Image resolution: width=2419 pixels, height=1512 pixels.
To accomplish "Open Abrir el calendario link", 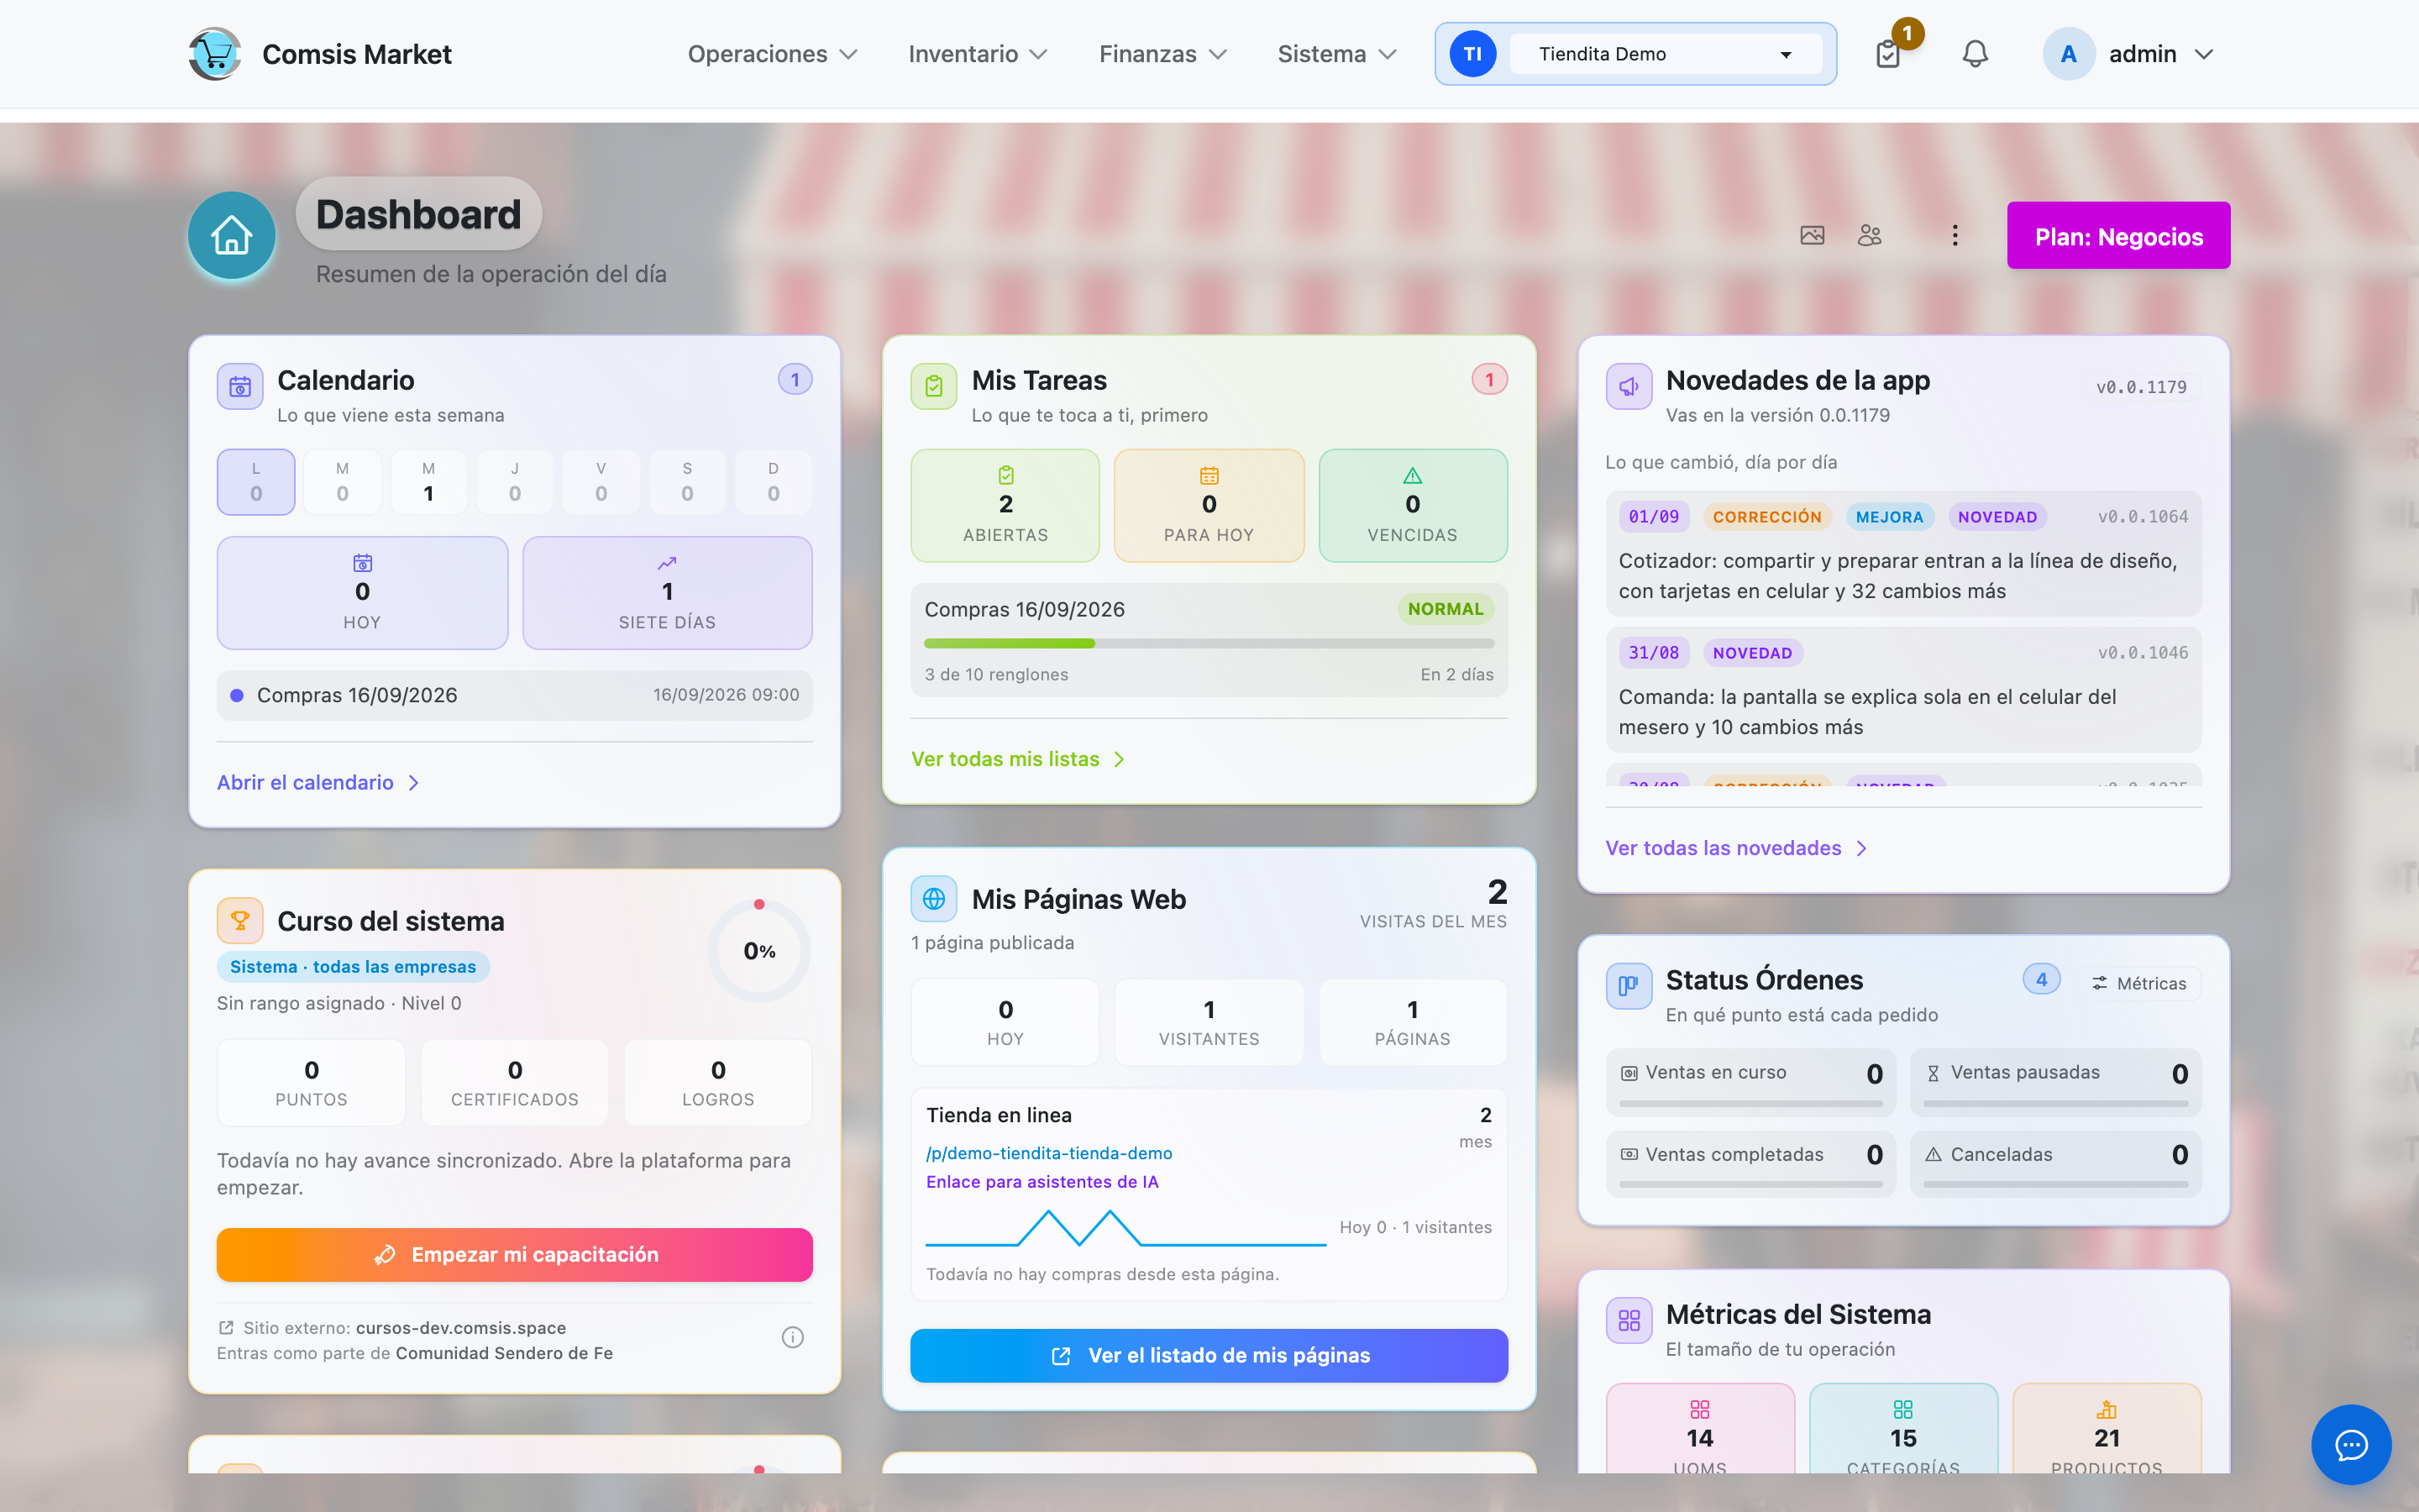I will 317,782.
